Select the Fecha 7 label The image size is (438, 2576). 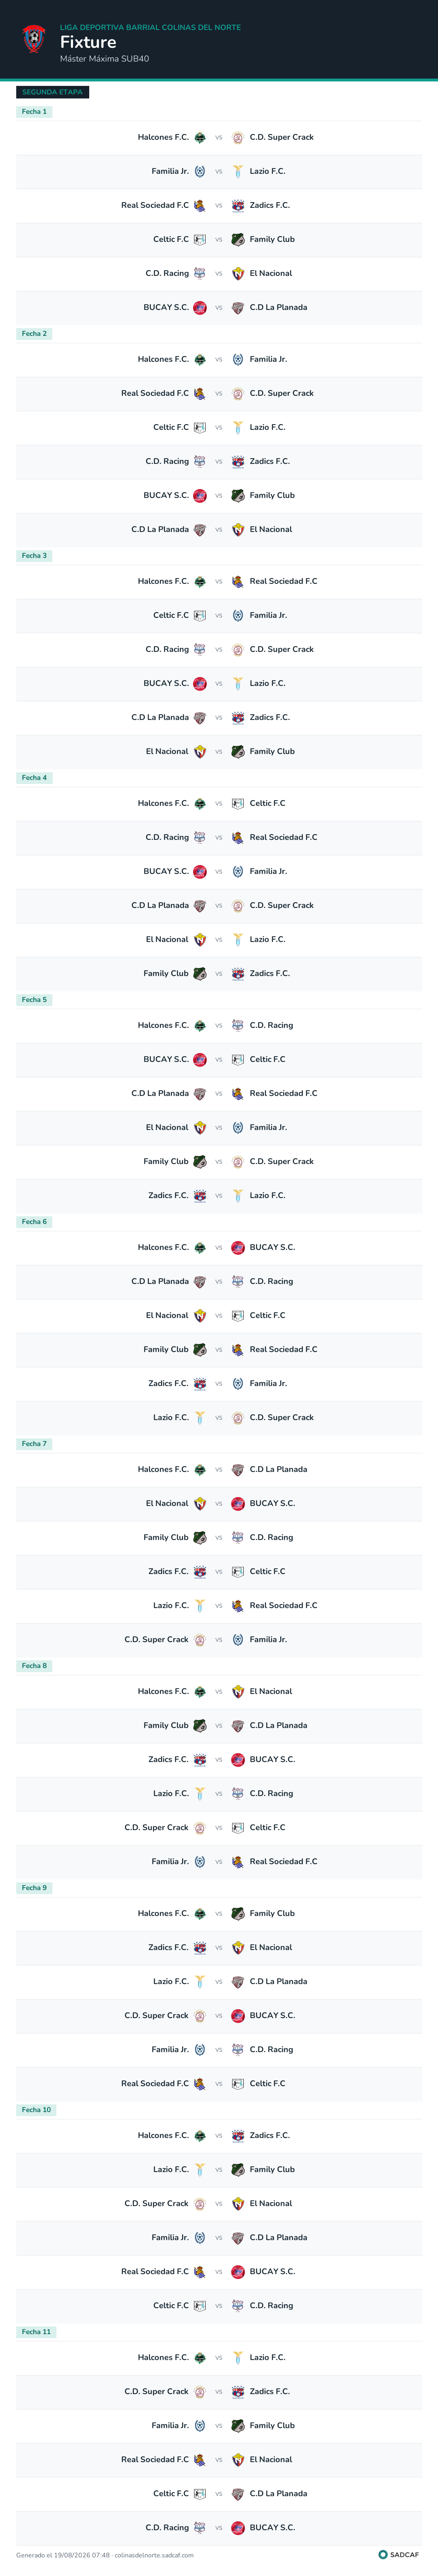pos(34,1444)
